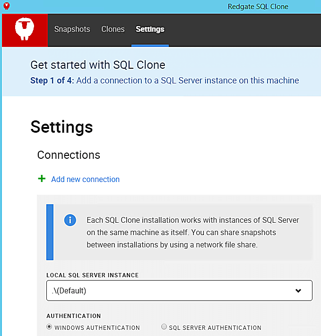The image size is (321, 336).
Task: Choose SQL Server Authentication option
Action: coord(164,327)
